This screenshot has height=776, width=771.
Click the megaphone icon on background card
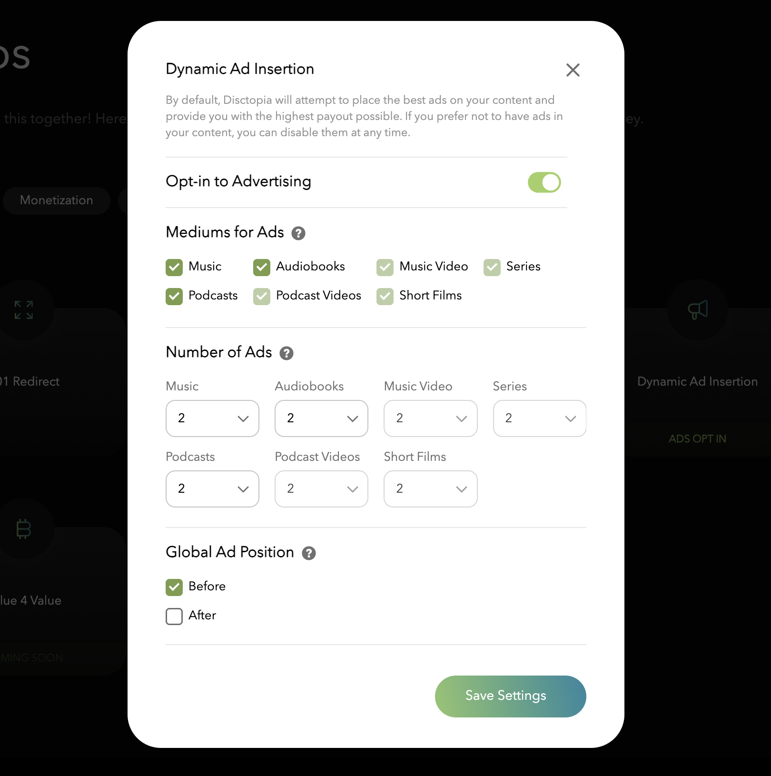pos(698,310)
